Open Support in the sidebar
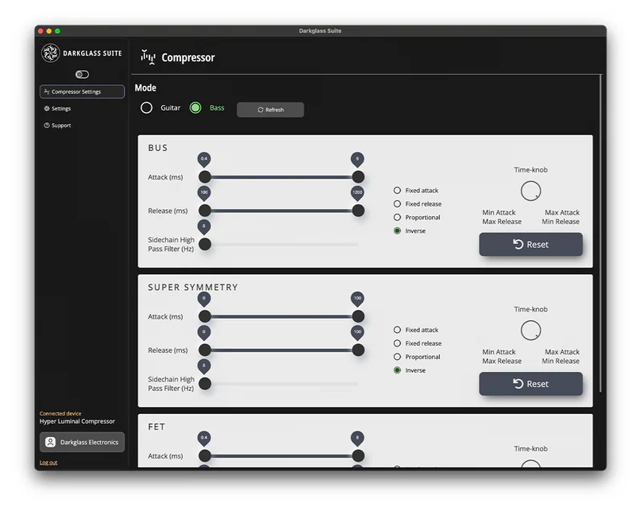The image size is (640, 511). [x=57, y=126]
